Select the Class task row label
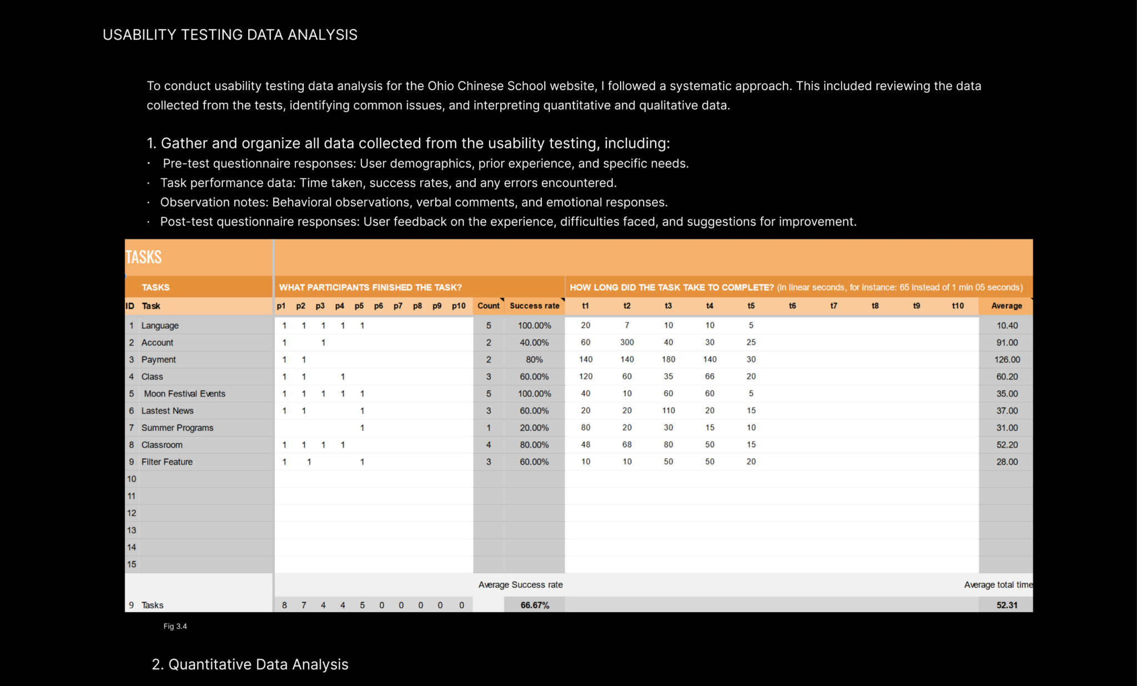The height and width of the screenshot is (686, 1137). tap(152, 377)
